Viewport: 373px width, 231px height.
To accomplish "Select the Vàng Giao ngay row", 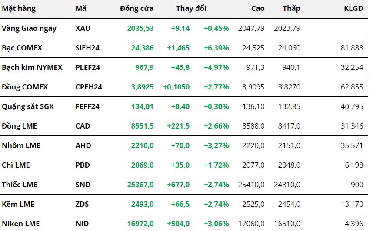I will (29, 28).
